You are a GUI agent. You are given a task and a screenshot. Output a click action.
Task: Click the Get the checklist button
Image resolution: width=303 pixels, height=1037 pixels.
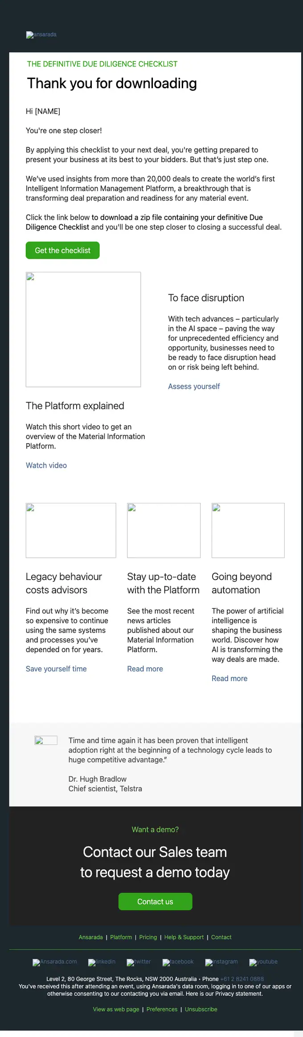pos(62,251)
